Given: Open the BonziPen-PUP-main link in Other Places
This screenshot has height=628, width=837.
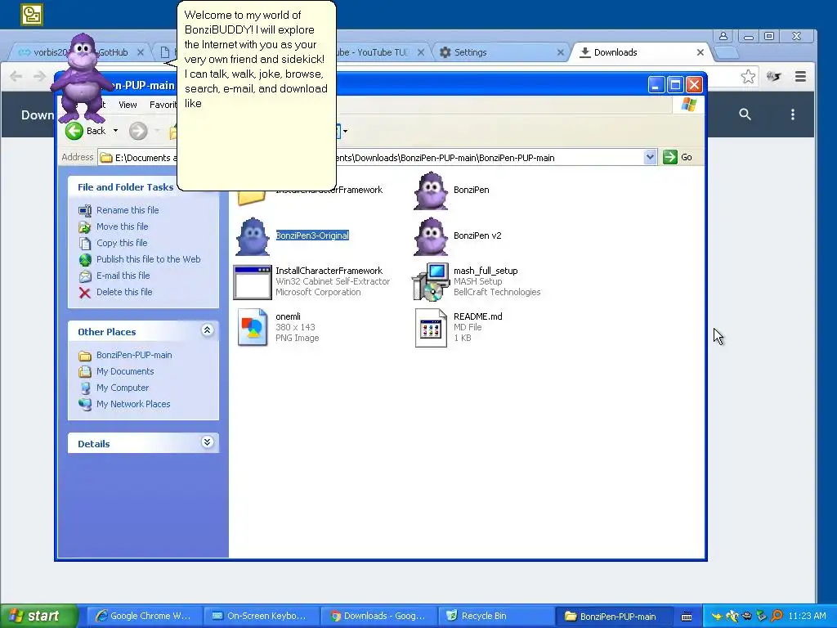Looking at the screenshot, I should 134,355.
